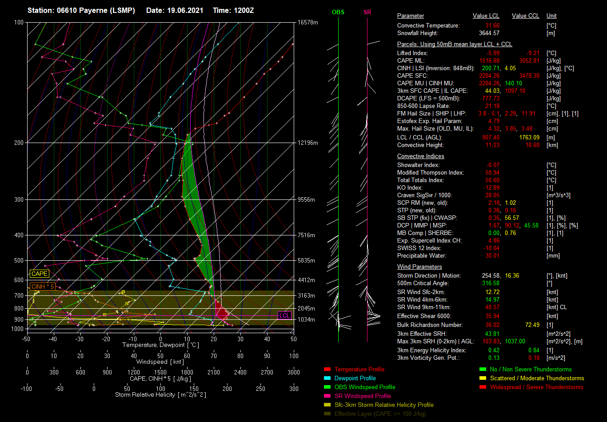Click the green OBS wind barb column label

point(338,12)
